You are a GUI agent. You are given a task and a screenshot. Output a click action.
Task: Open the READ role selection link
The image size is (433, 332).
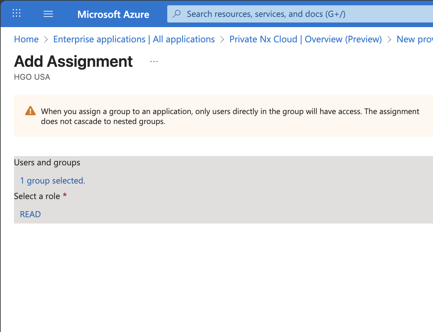click(x=30, y=214)
